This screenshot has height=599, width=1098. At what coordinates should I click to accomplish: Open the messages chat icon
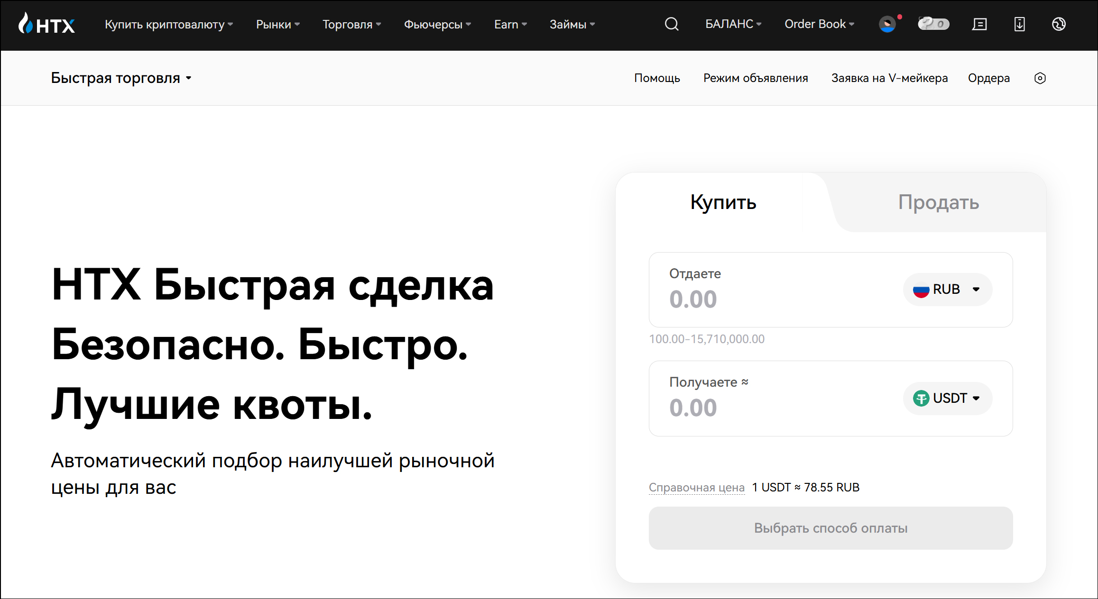click(979, 24)
